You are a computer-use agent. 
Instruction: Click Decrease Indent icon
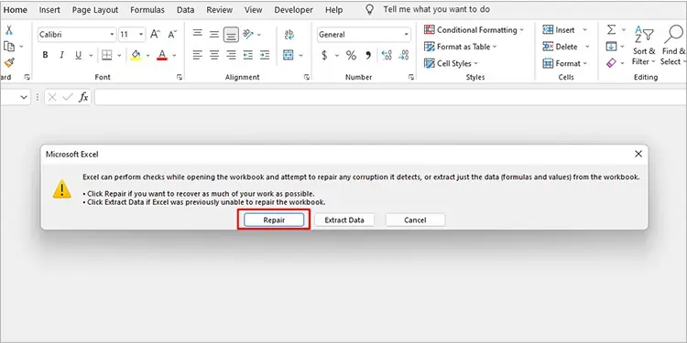pos(248,55)
